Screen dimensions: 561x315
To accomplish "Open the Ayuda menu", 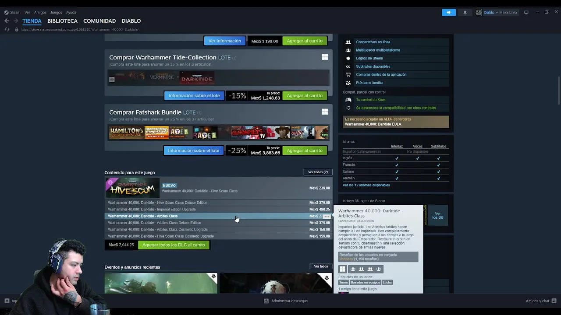I will click(x=71, y=12).
